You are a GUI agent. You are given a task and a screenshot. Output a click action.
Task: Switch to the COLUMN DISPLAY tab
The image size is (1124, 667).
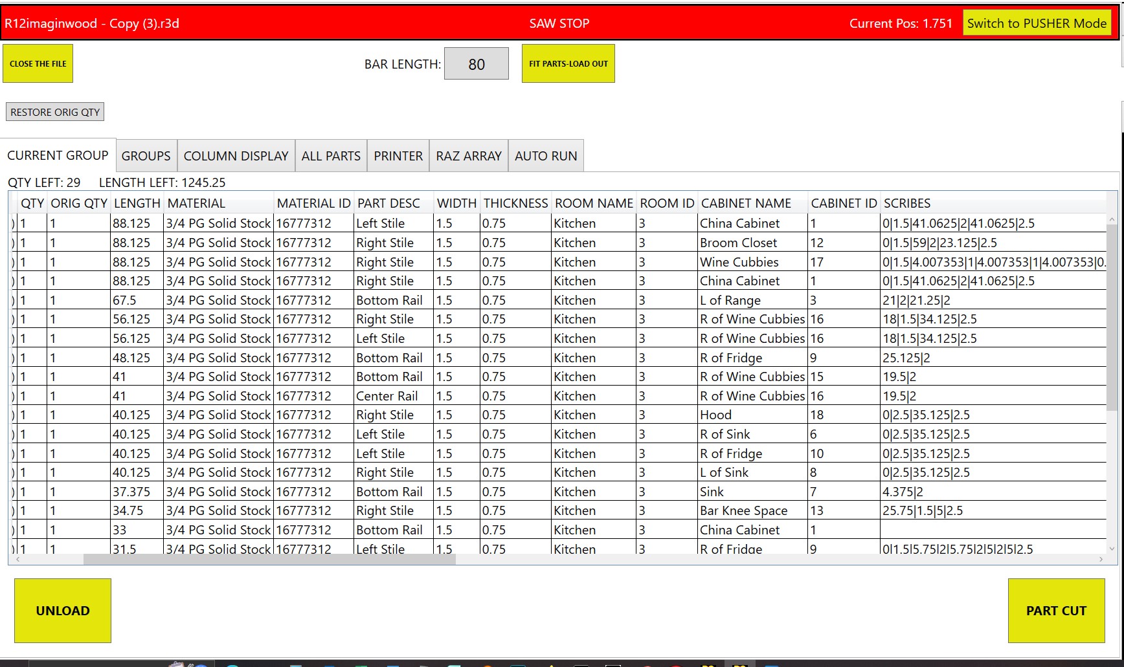click(236, 156)
